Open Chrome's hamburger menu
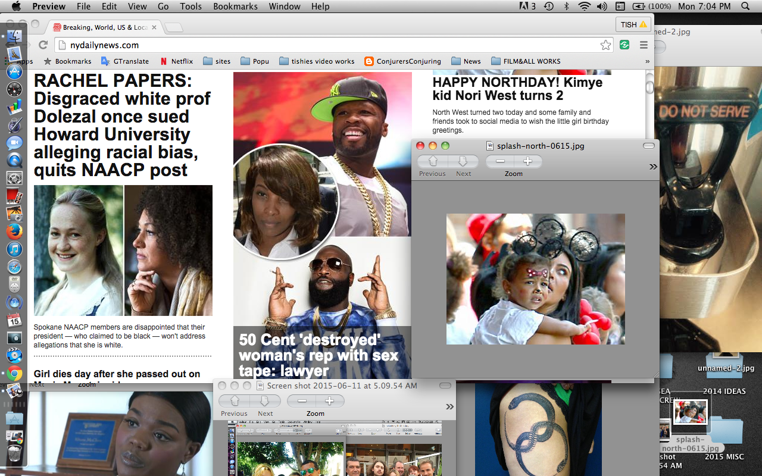The height and width of the screenshot is (476, 762). (644, 45)
